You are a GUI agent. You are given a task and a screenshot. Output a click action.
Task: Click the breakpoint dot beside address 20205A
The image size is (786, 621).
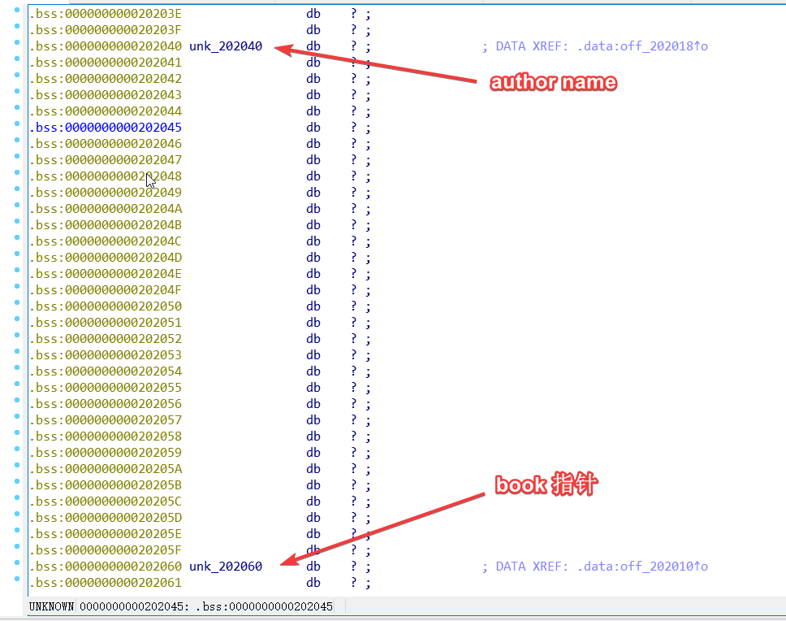point(17,468)
